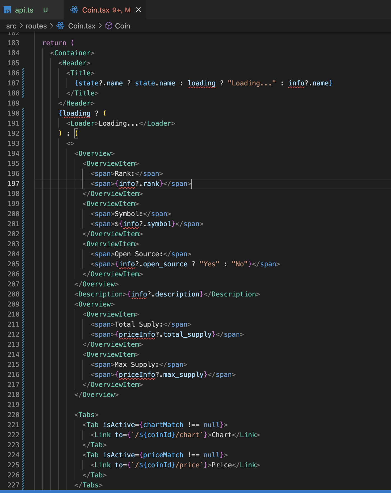Click the <Header> opening tag
Image resolution: width=391 pixels, height=493 pixels.
click(74, 63)
